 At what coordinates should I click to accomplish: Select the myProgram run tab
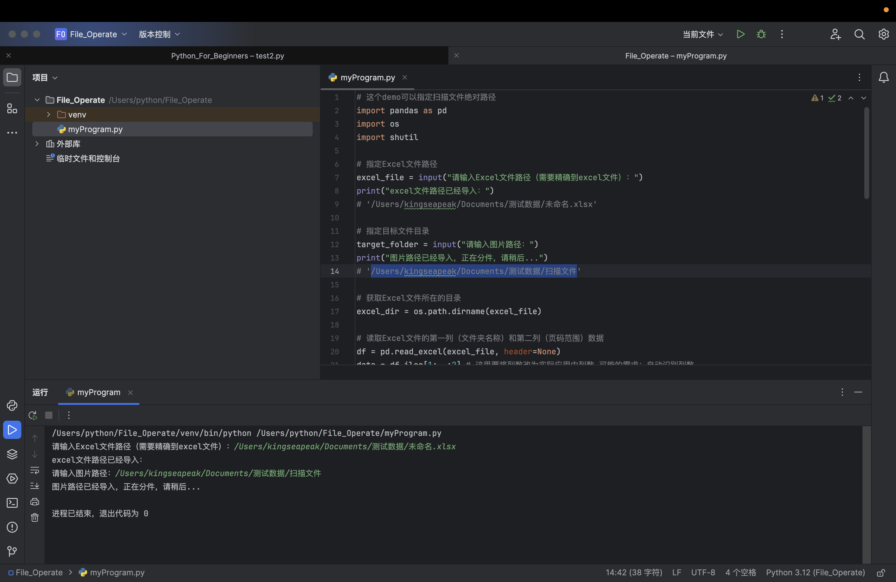[x=99, y=392]
